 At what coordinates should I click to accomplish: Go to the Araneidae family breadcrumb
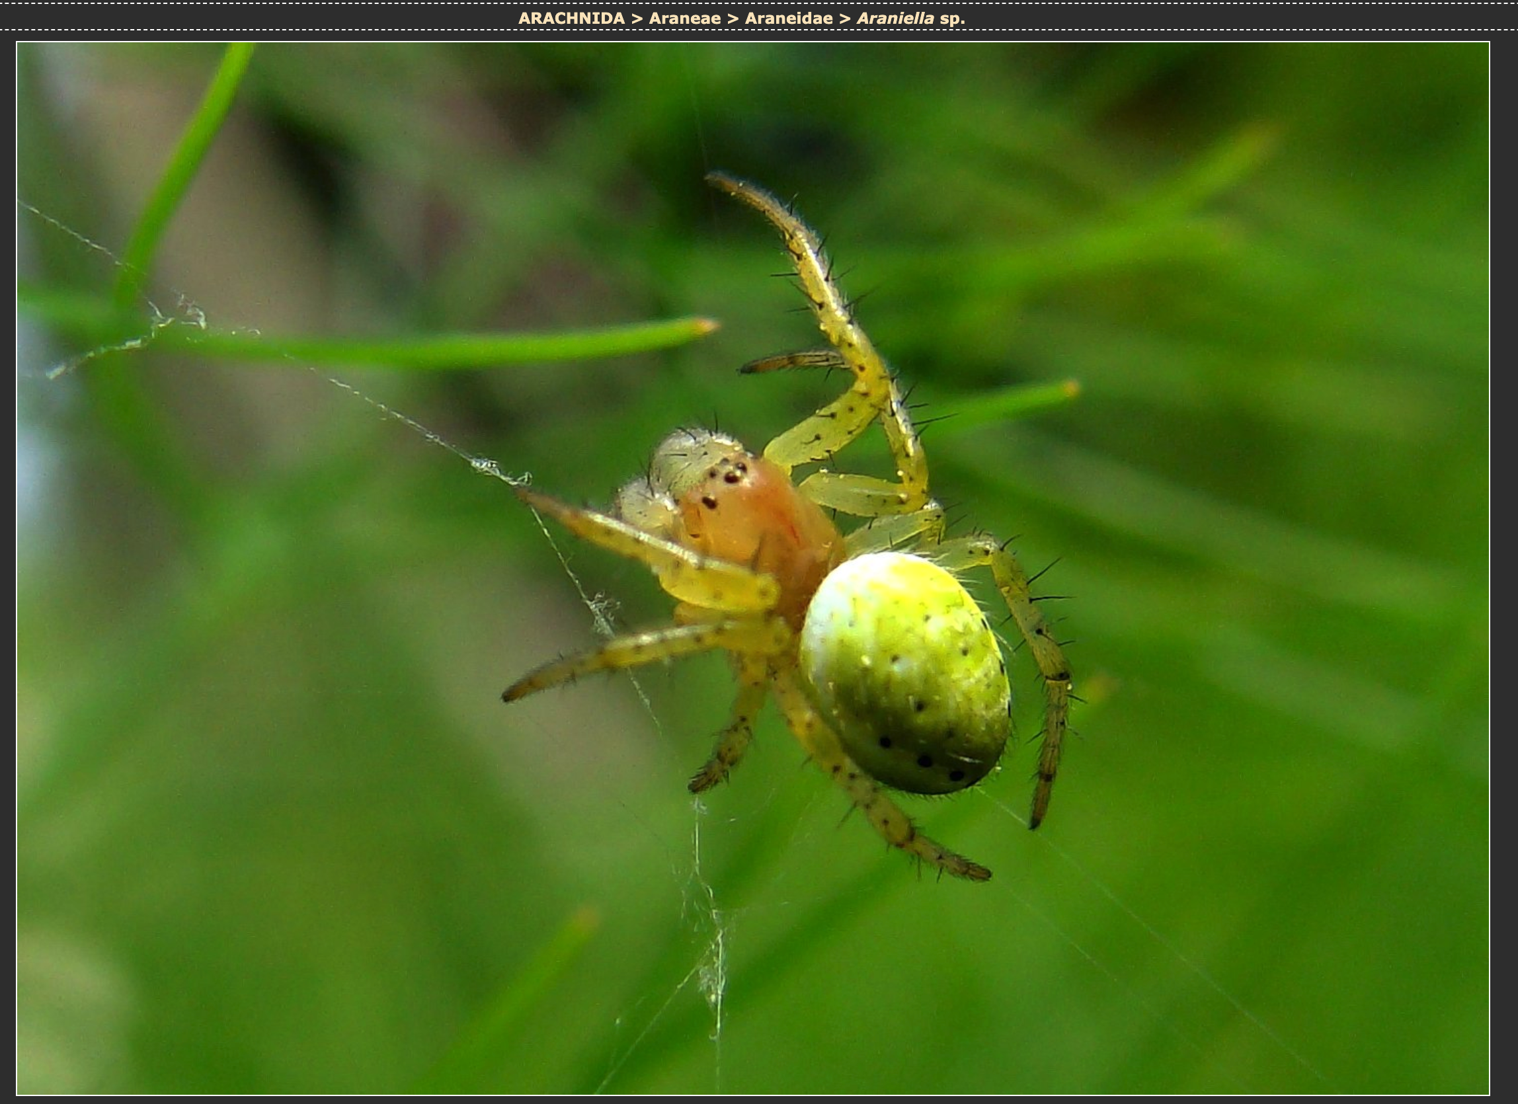coord(789,18)
